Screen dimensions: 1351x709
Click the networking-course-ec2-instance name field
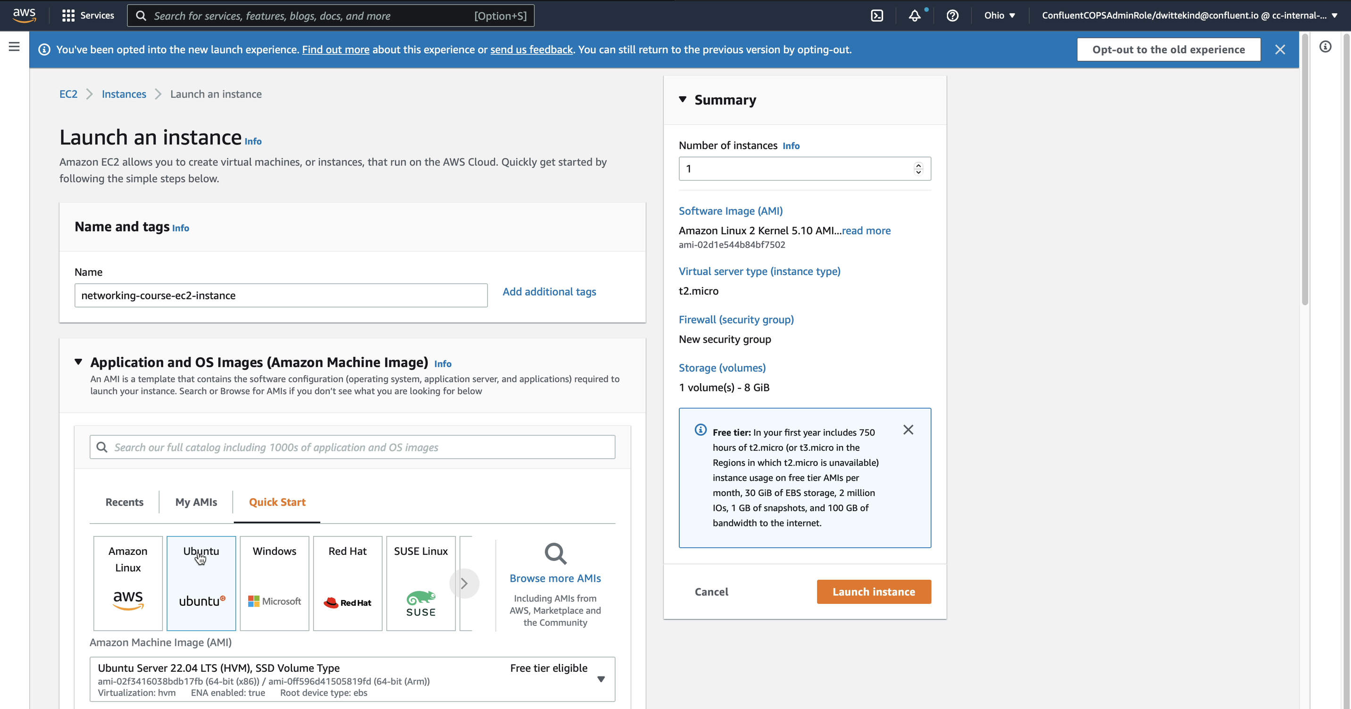tap(281, 296)
